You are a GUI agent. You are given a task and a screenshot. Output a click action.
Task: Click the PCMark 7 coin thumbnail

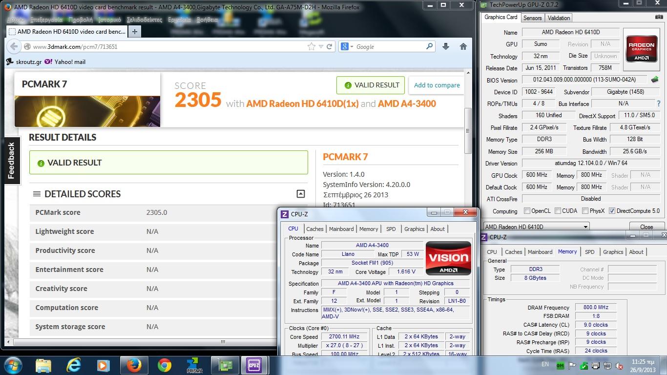click(87, 111)
